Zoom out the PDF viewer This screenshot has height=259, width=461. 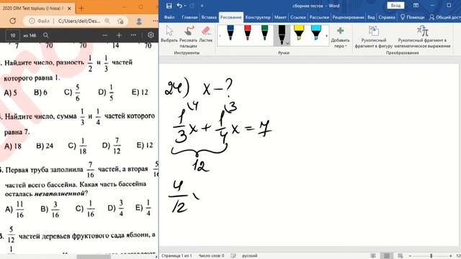tap(104, 35)
